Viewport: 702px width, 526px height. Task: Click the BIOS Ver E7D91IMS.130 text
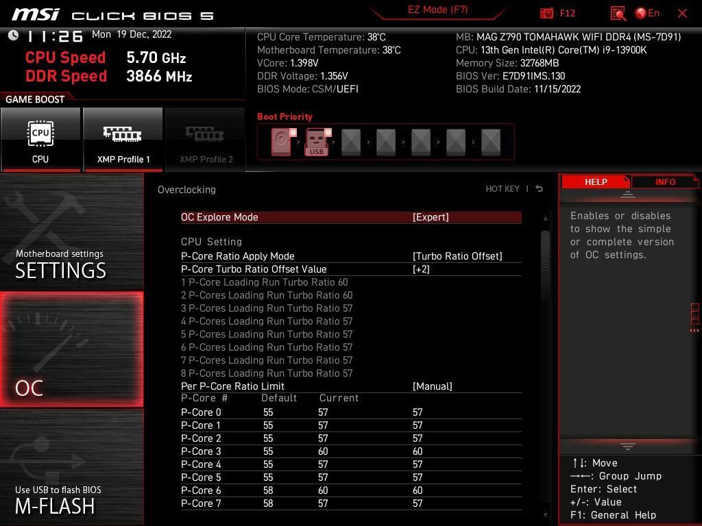tap(510, 76)
